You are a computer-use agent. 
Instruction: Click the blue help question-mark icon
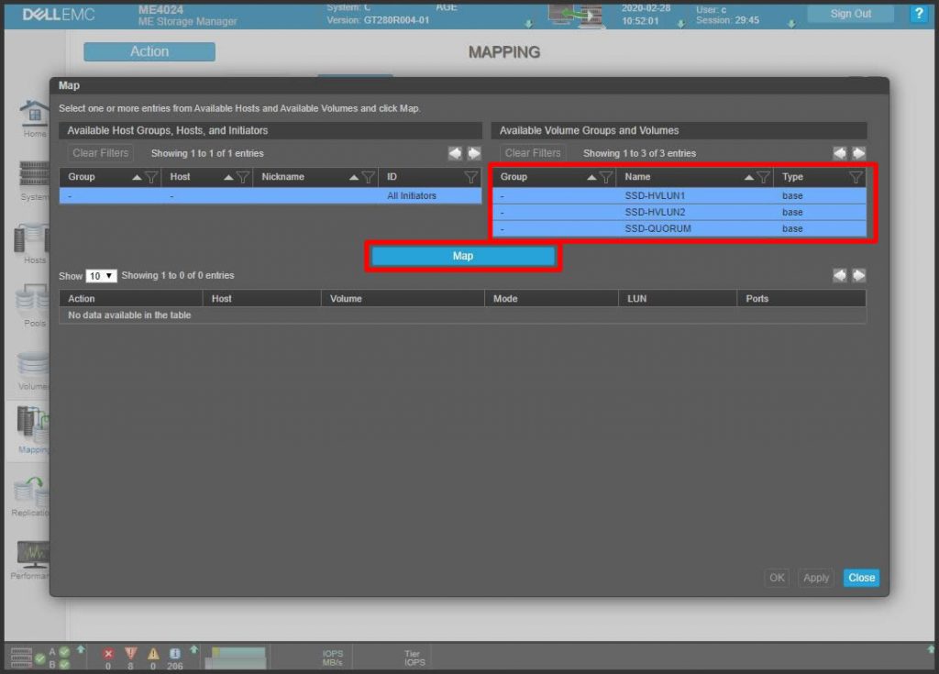coord(918,13)
